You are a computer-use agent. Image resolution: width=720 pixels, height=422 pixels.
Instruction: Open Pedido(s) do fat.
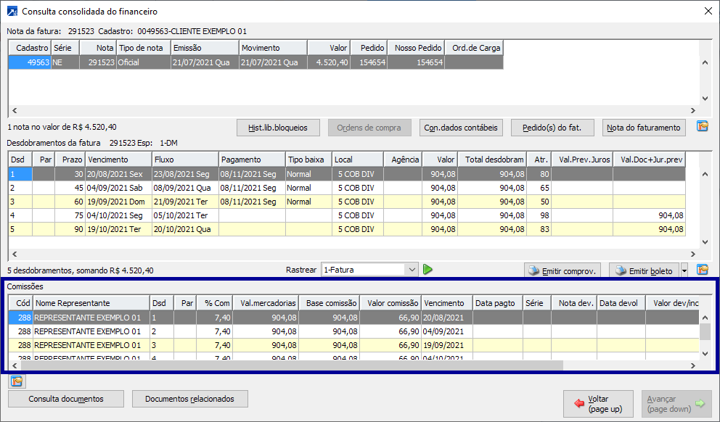click(552, 128)
